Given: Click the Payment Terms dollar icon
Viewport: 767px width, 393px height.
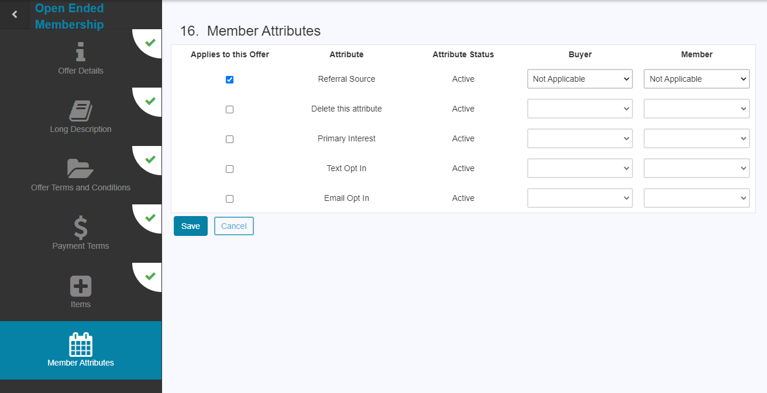Looking at the screenshot, I should (x=81, y=227).
